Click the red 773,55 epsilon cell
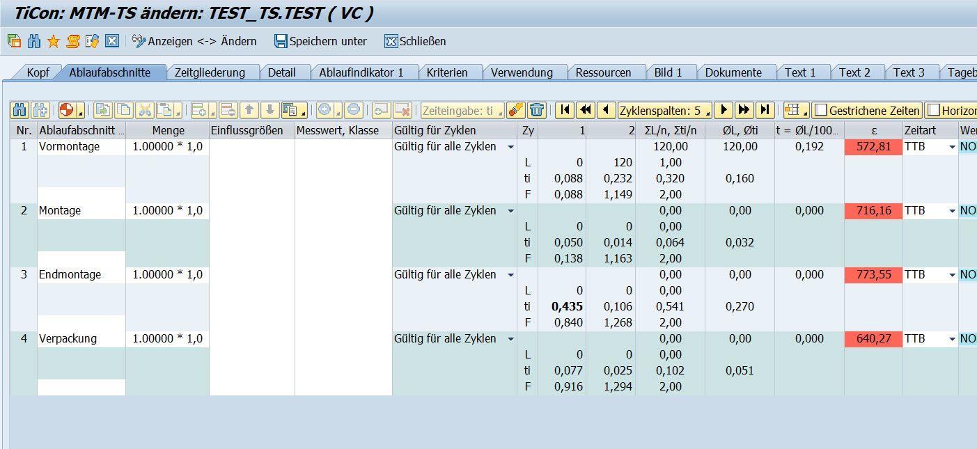 point(873,275)
